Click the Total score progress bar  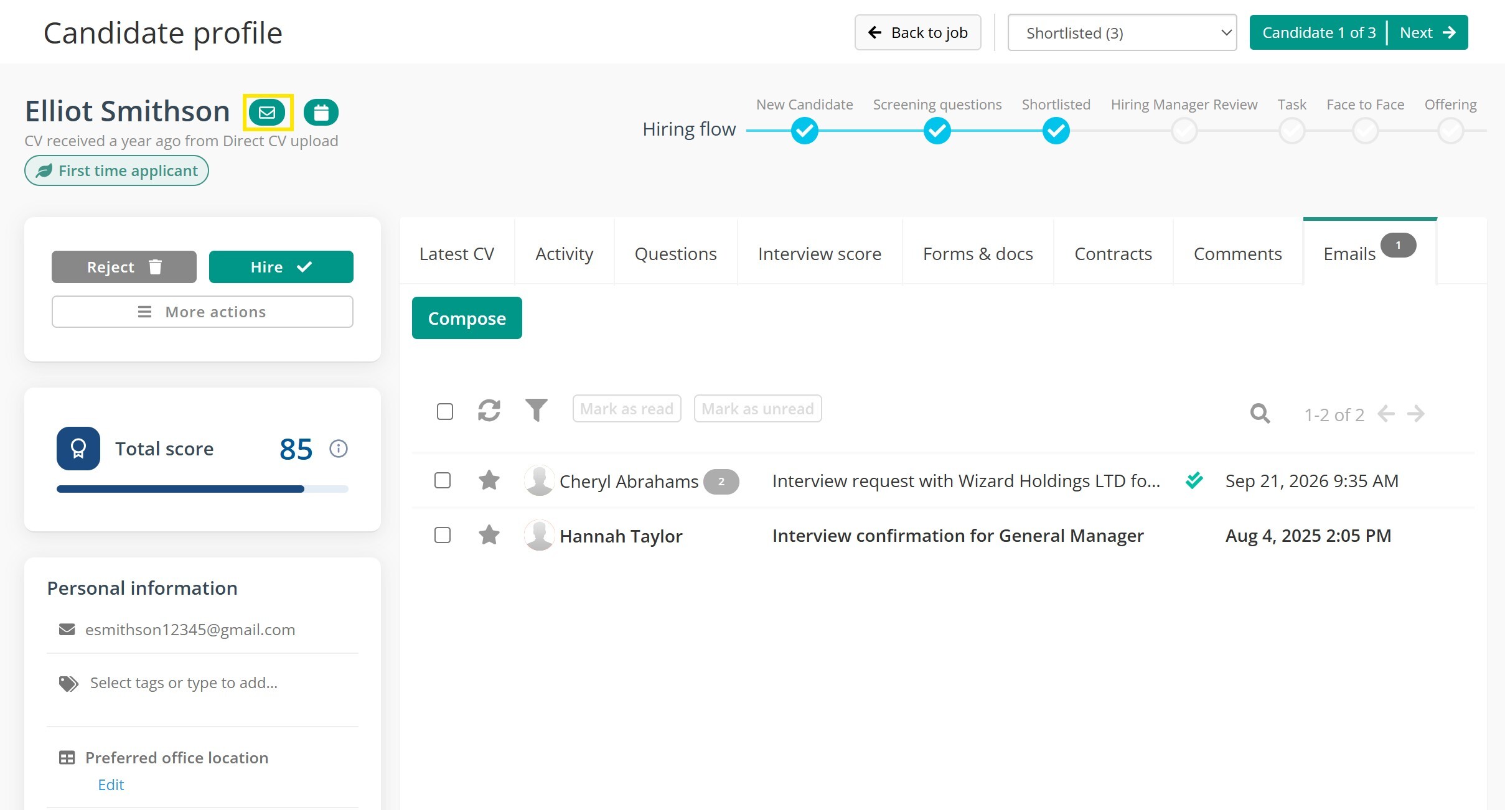click(202, 489)
